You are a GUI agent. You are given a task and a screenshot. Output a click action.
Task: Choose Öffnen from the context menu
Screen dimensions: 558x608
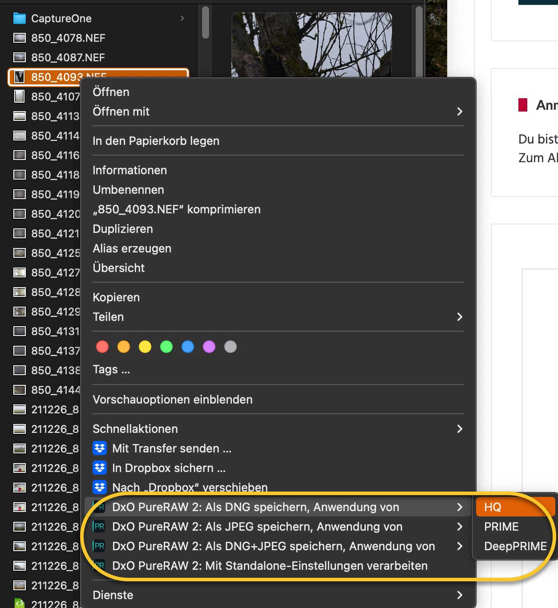111,92
